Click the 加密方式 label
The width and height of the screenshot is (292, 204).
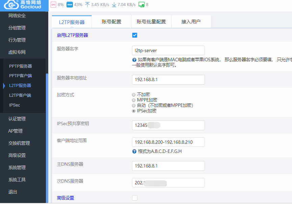(65, 95)
